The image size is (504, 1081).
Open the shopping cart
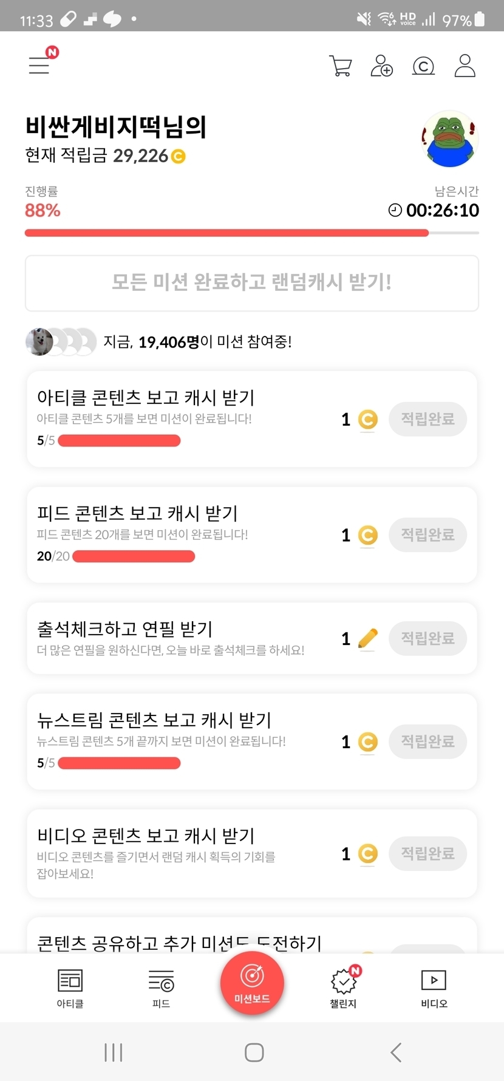click(340, 66)
